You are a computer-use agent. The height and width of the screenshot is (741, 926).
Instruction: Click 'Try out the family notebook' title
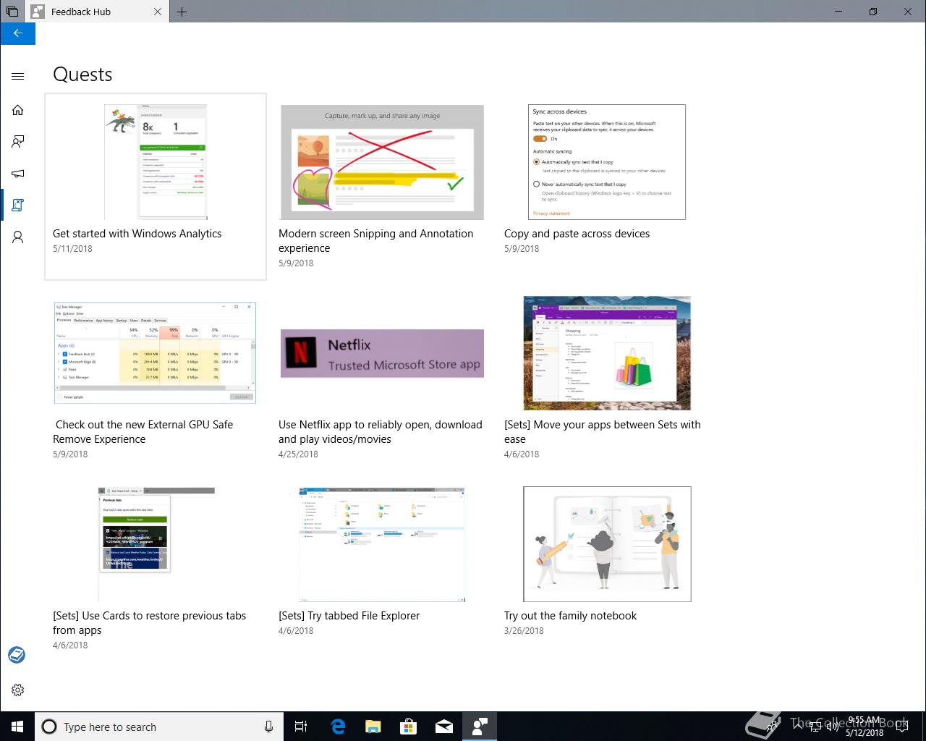(x=571, y=616)
